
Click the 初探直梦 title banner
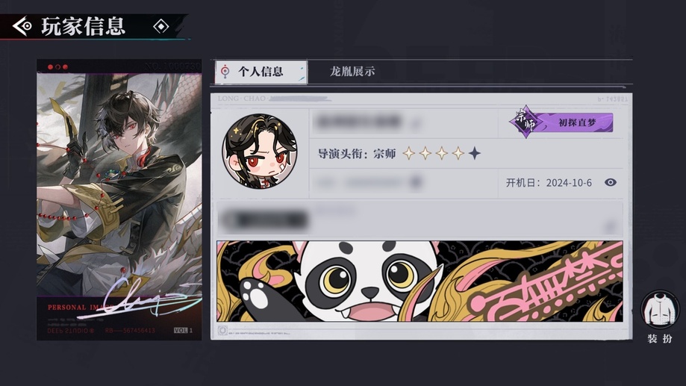click(576, 122)
